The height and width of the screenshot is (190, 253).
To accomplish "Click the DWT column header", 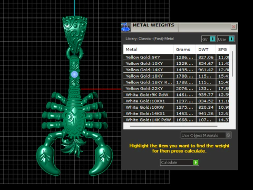I will 206,50.
